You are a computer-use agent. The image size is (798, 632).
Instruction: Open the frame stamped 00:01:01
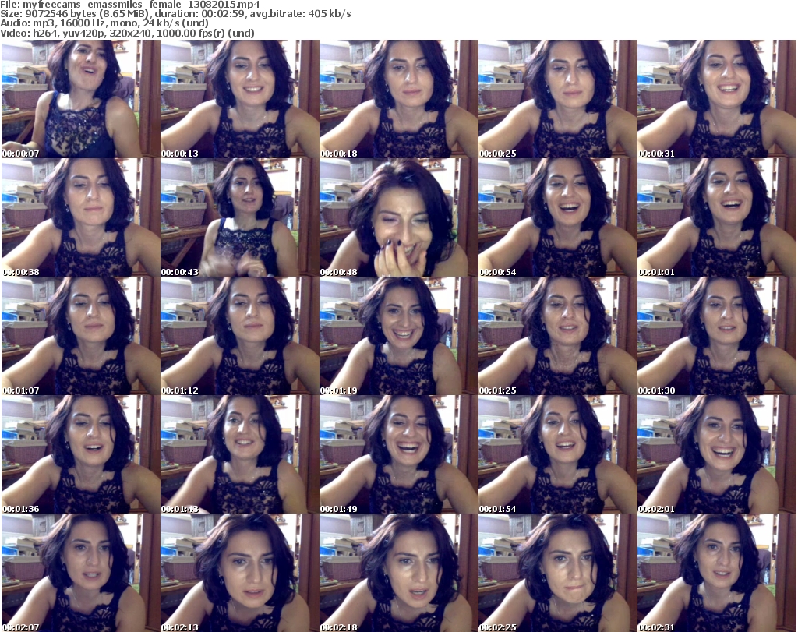[x=716, y=217]
